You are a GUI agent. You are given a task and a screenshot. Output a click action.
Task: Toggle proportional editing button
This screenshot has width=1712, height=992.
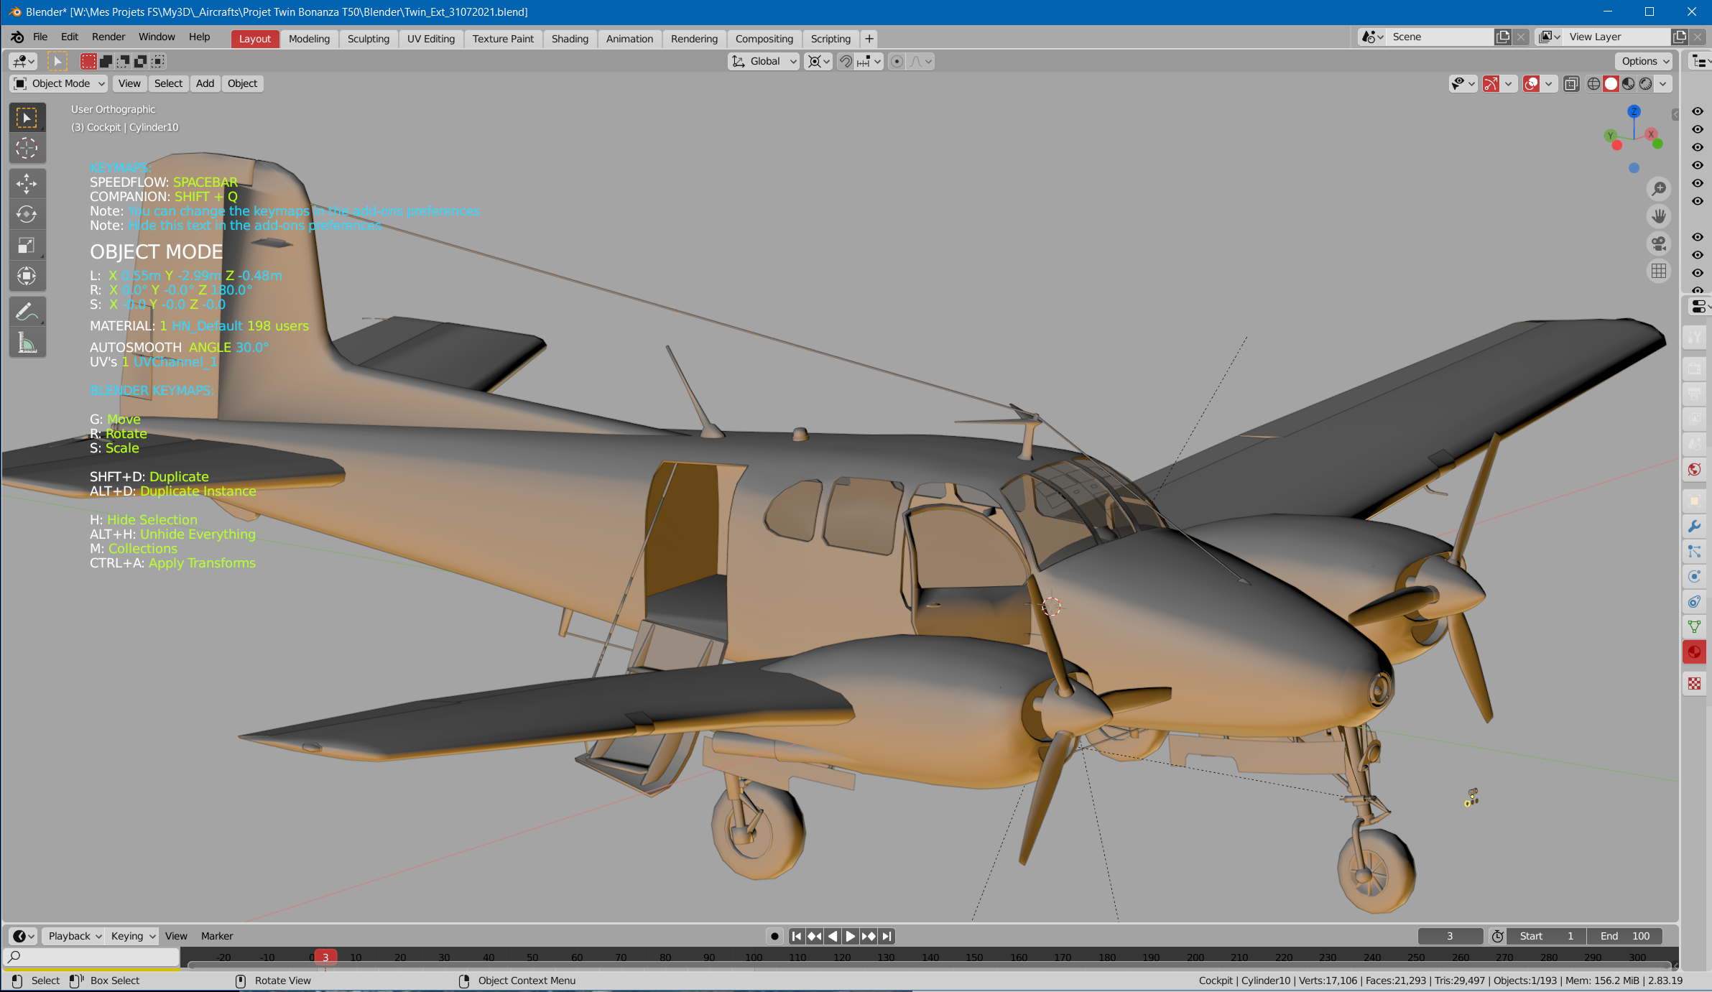897,62
